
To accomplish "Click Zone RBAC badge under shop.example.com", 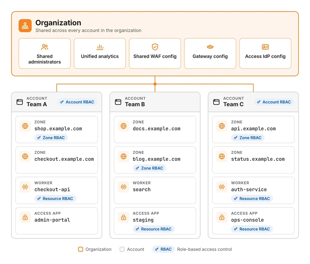I will (x=51, y=138).
